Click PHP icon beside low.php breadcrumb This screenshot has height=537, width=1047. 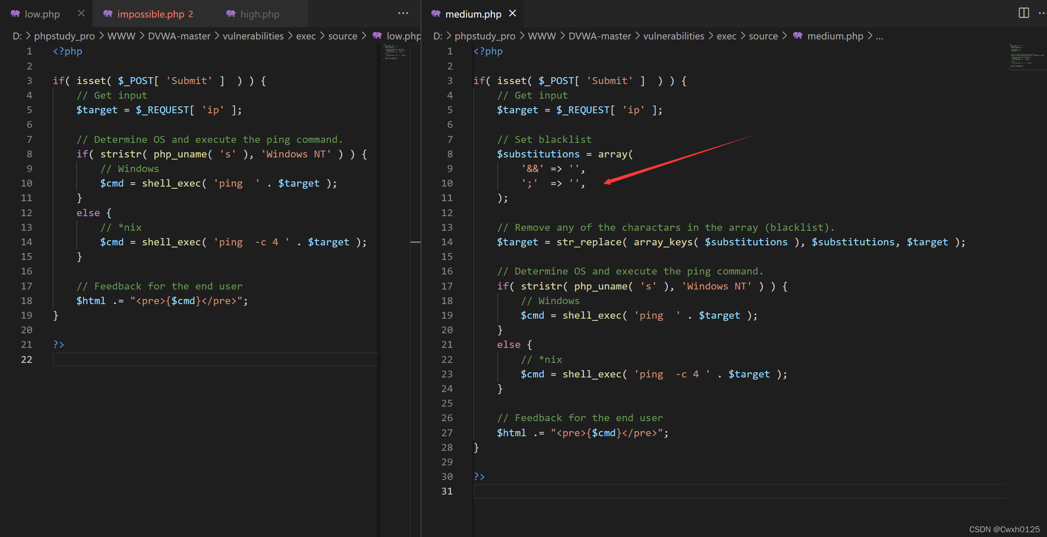click(x=377, y=36)
